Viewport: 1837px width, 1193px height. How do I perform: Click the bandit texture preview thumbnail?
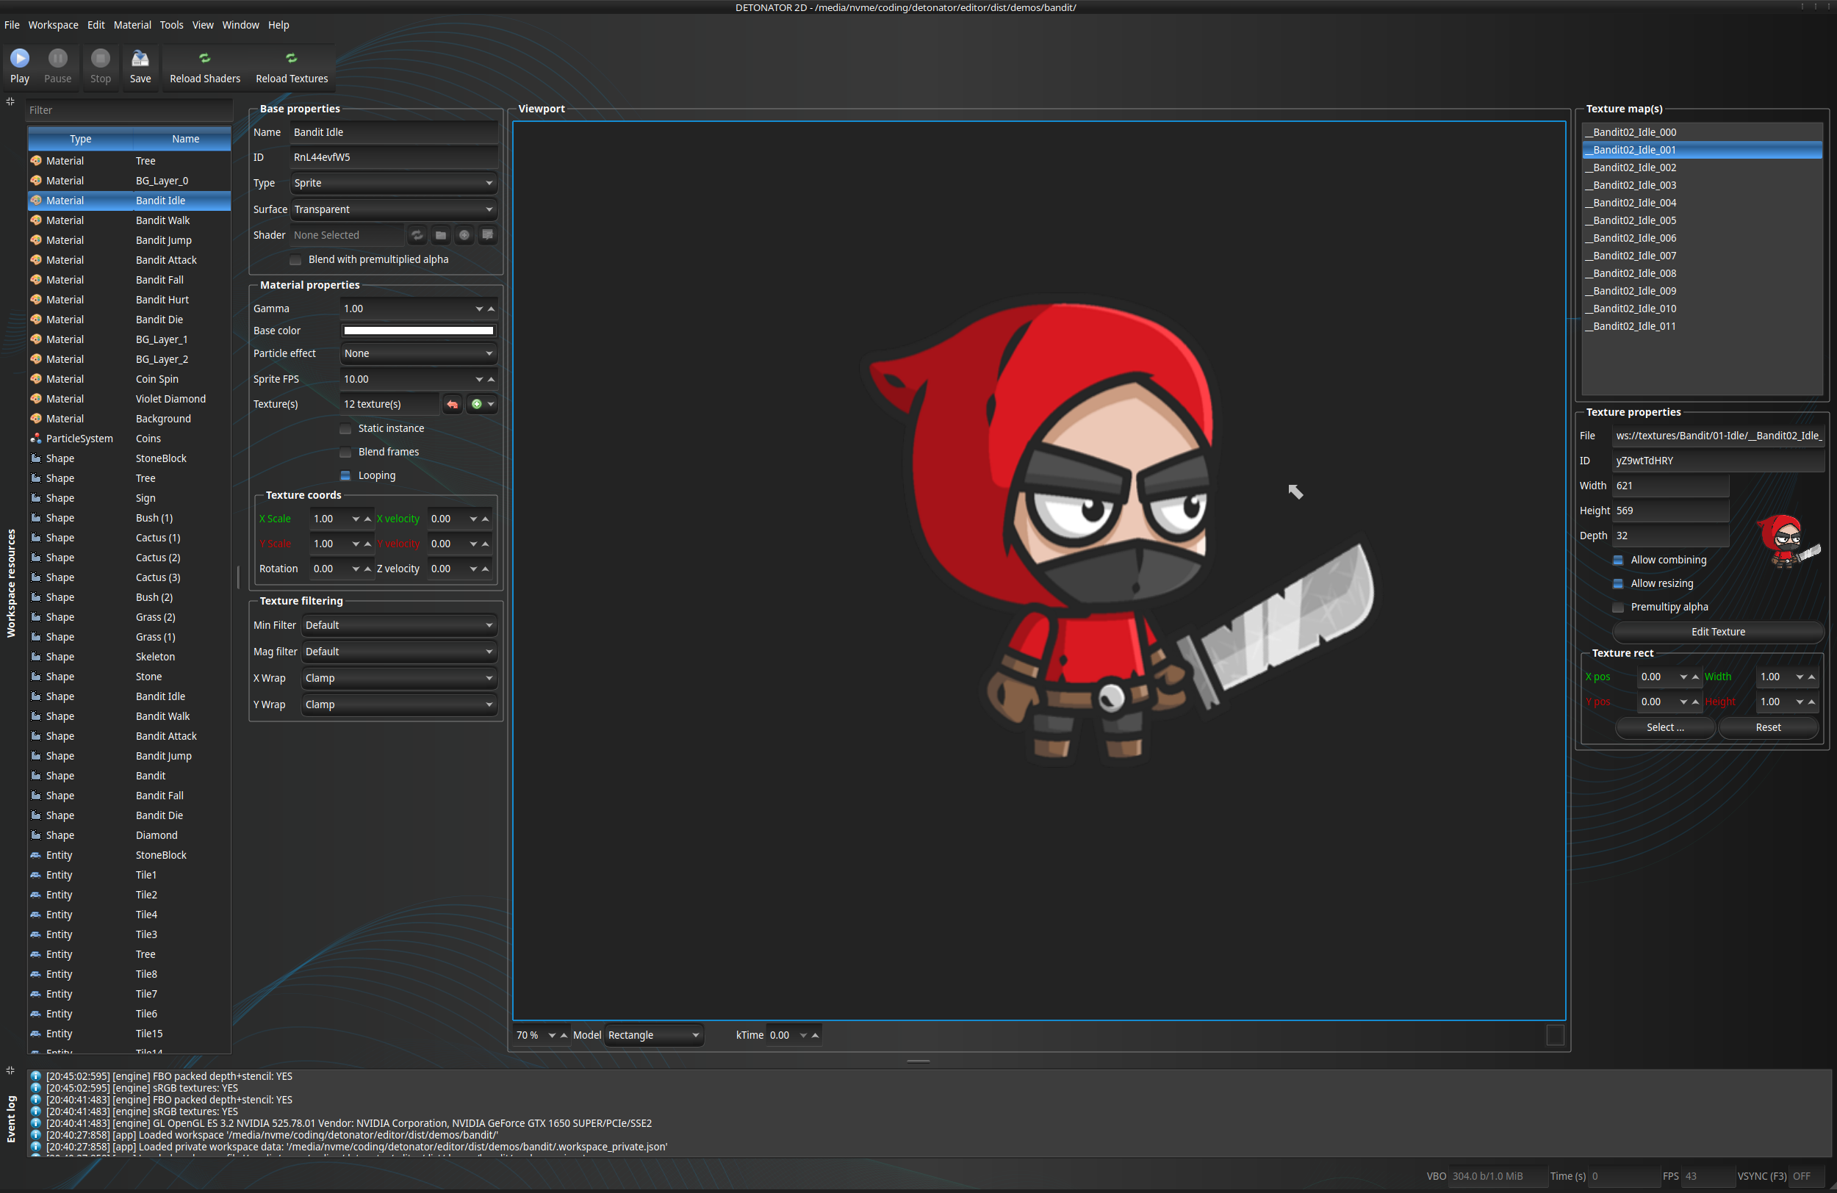pyautogui.click(x=1789, y=541)
